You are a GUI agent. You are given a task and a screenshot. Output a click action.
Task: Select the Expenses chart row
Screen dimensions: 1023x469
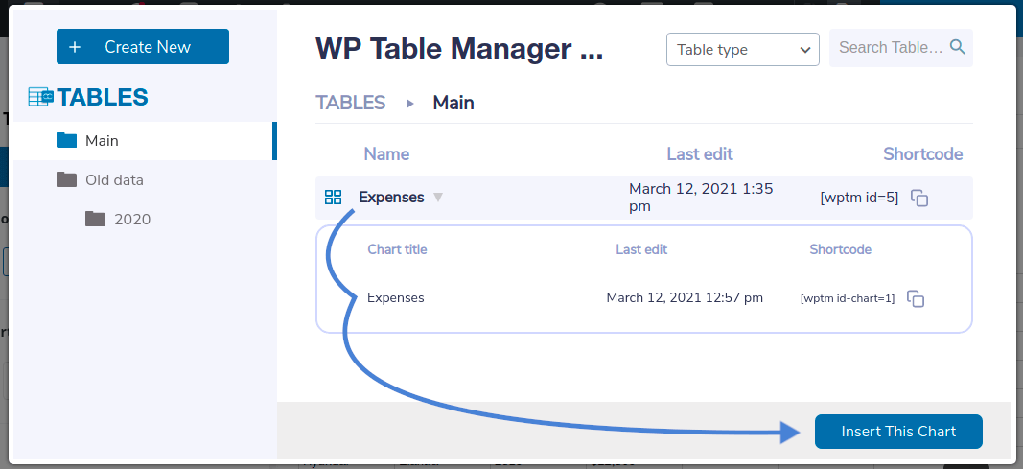[x=396, y=298]
